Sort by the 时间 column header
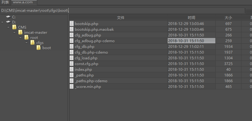The height and width of the screenshot is (121, 252). (x=191, y=18)
